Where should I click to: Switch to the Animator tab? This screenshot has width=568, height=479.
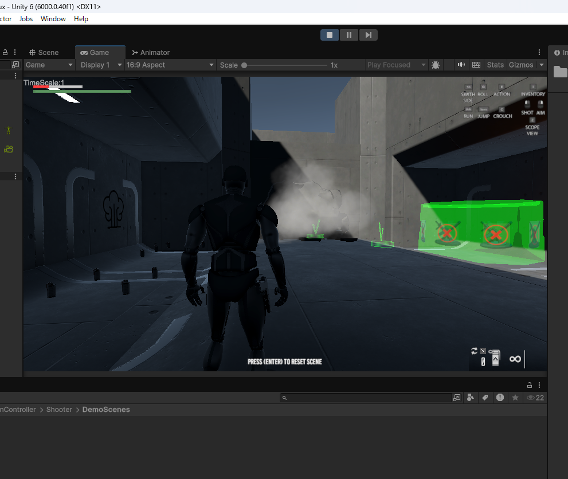click(x=151, y=52)
